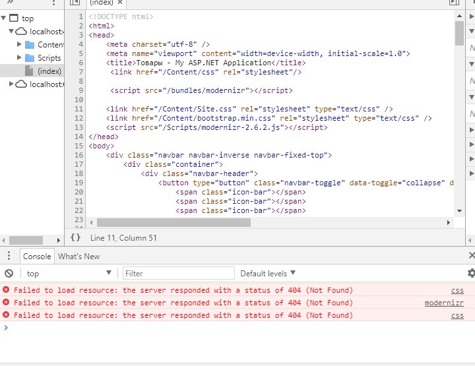Click the navigator horizontal scrollbar thumb
The height and width of the screenshot is (366, 475).
(x=26, y=240)
